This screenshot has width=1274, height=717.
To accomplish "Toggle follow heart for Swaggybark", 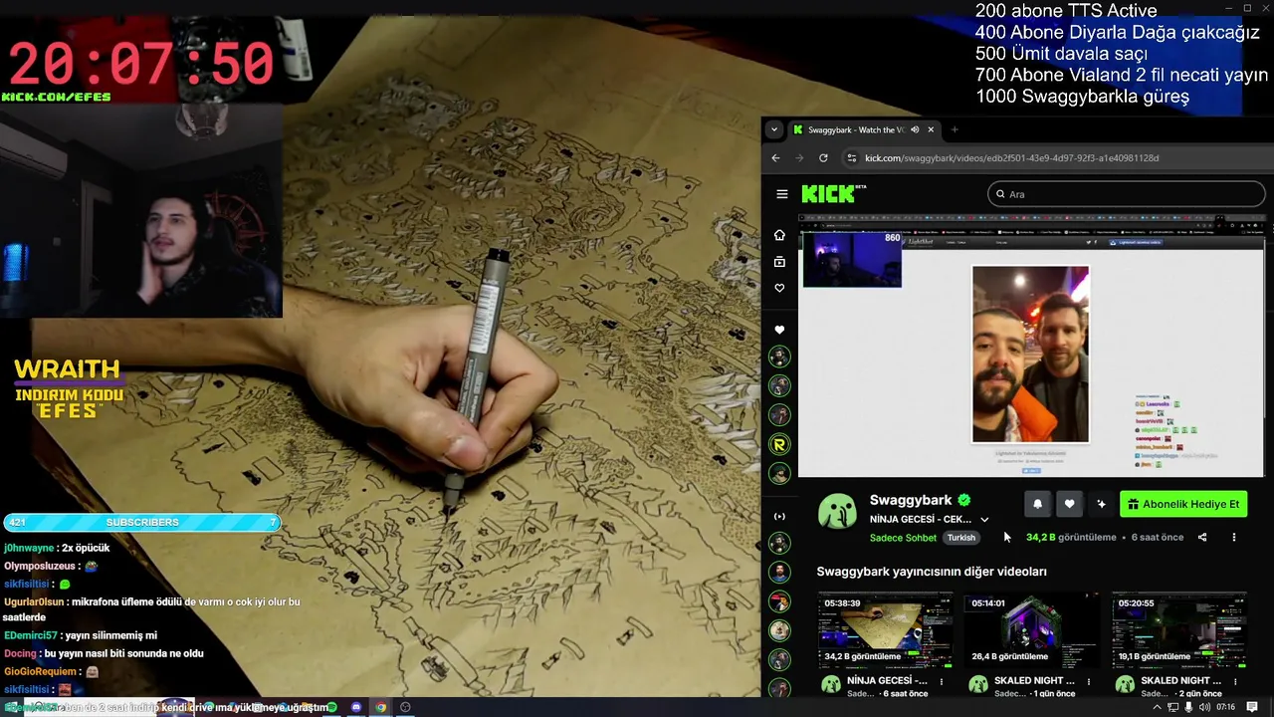I will pos(1069,504).
